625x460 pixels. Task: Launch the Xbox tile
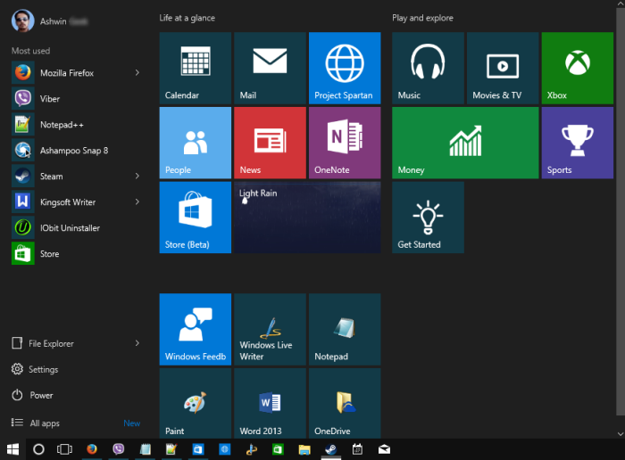point(578,68)
